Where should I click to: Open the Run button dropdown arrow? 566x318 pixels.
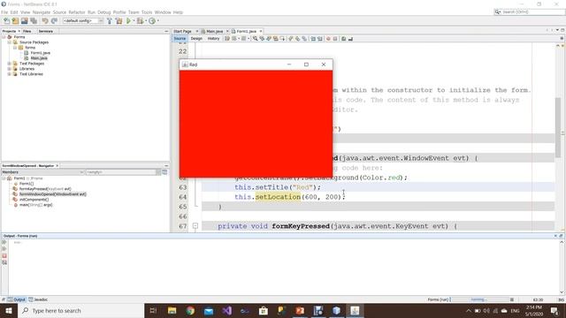(x=134, y=21)
